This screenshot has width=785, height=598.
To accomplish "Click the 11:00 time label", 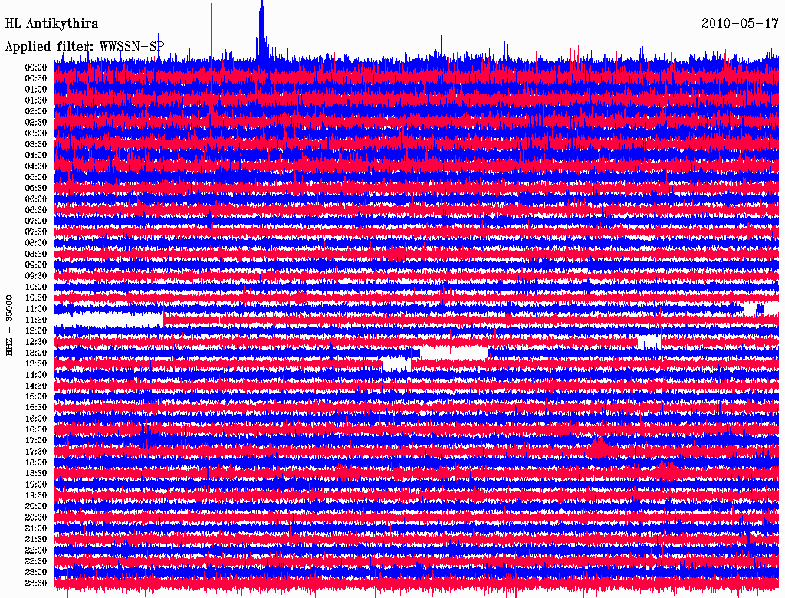I will pyautogui.click(x=36, y=309).
